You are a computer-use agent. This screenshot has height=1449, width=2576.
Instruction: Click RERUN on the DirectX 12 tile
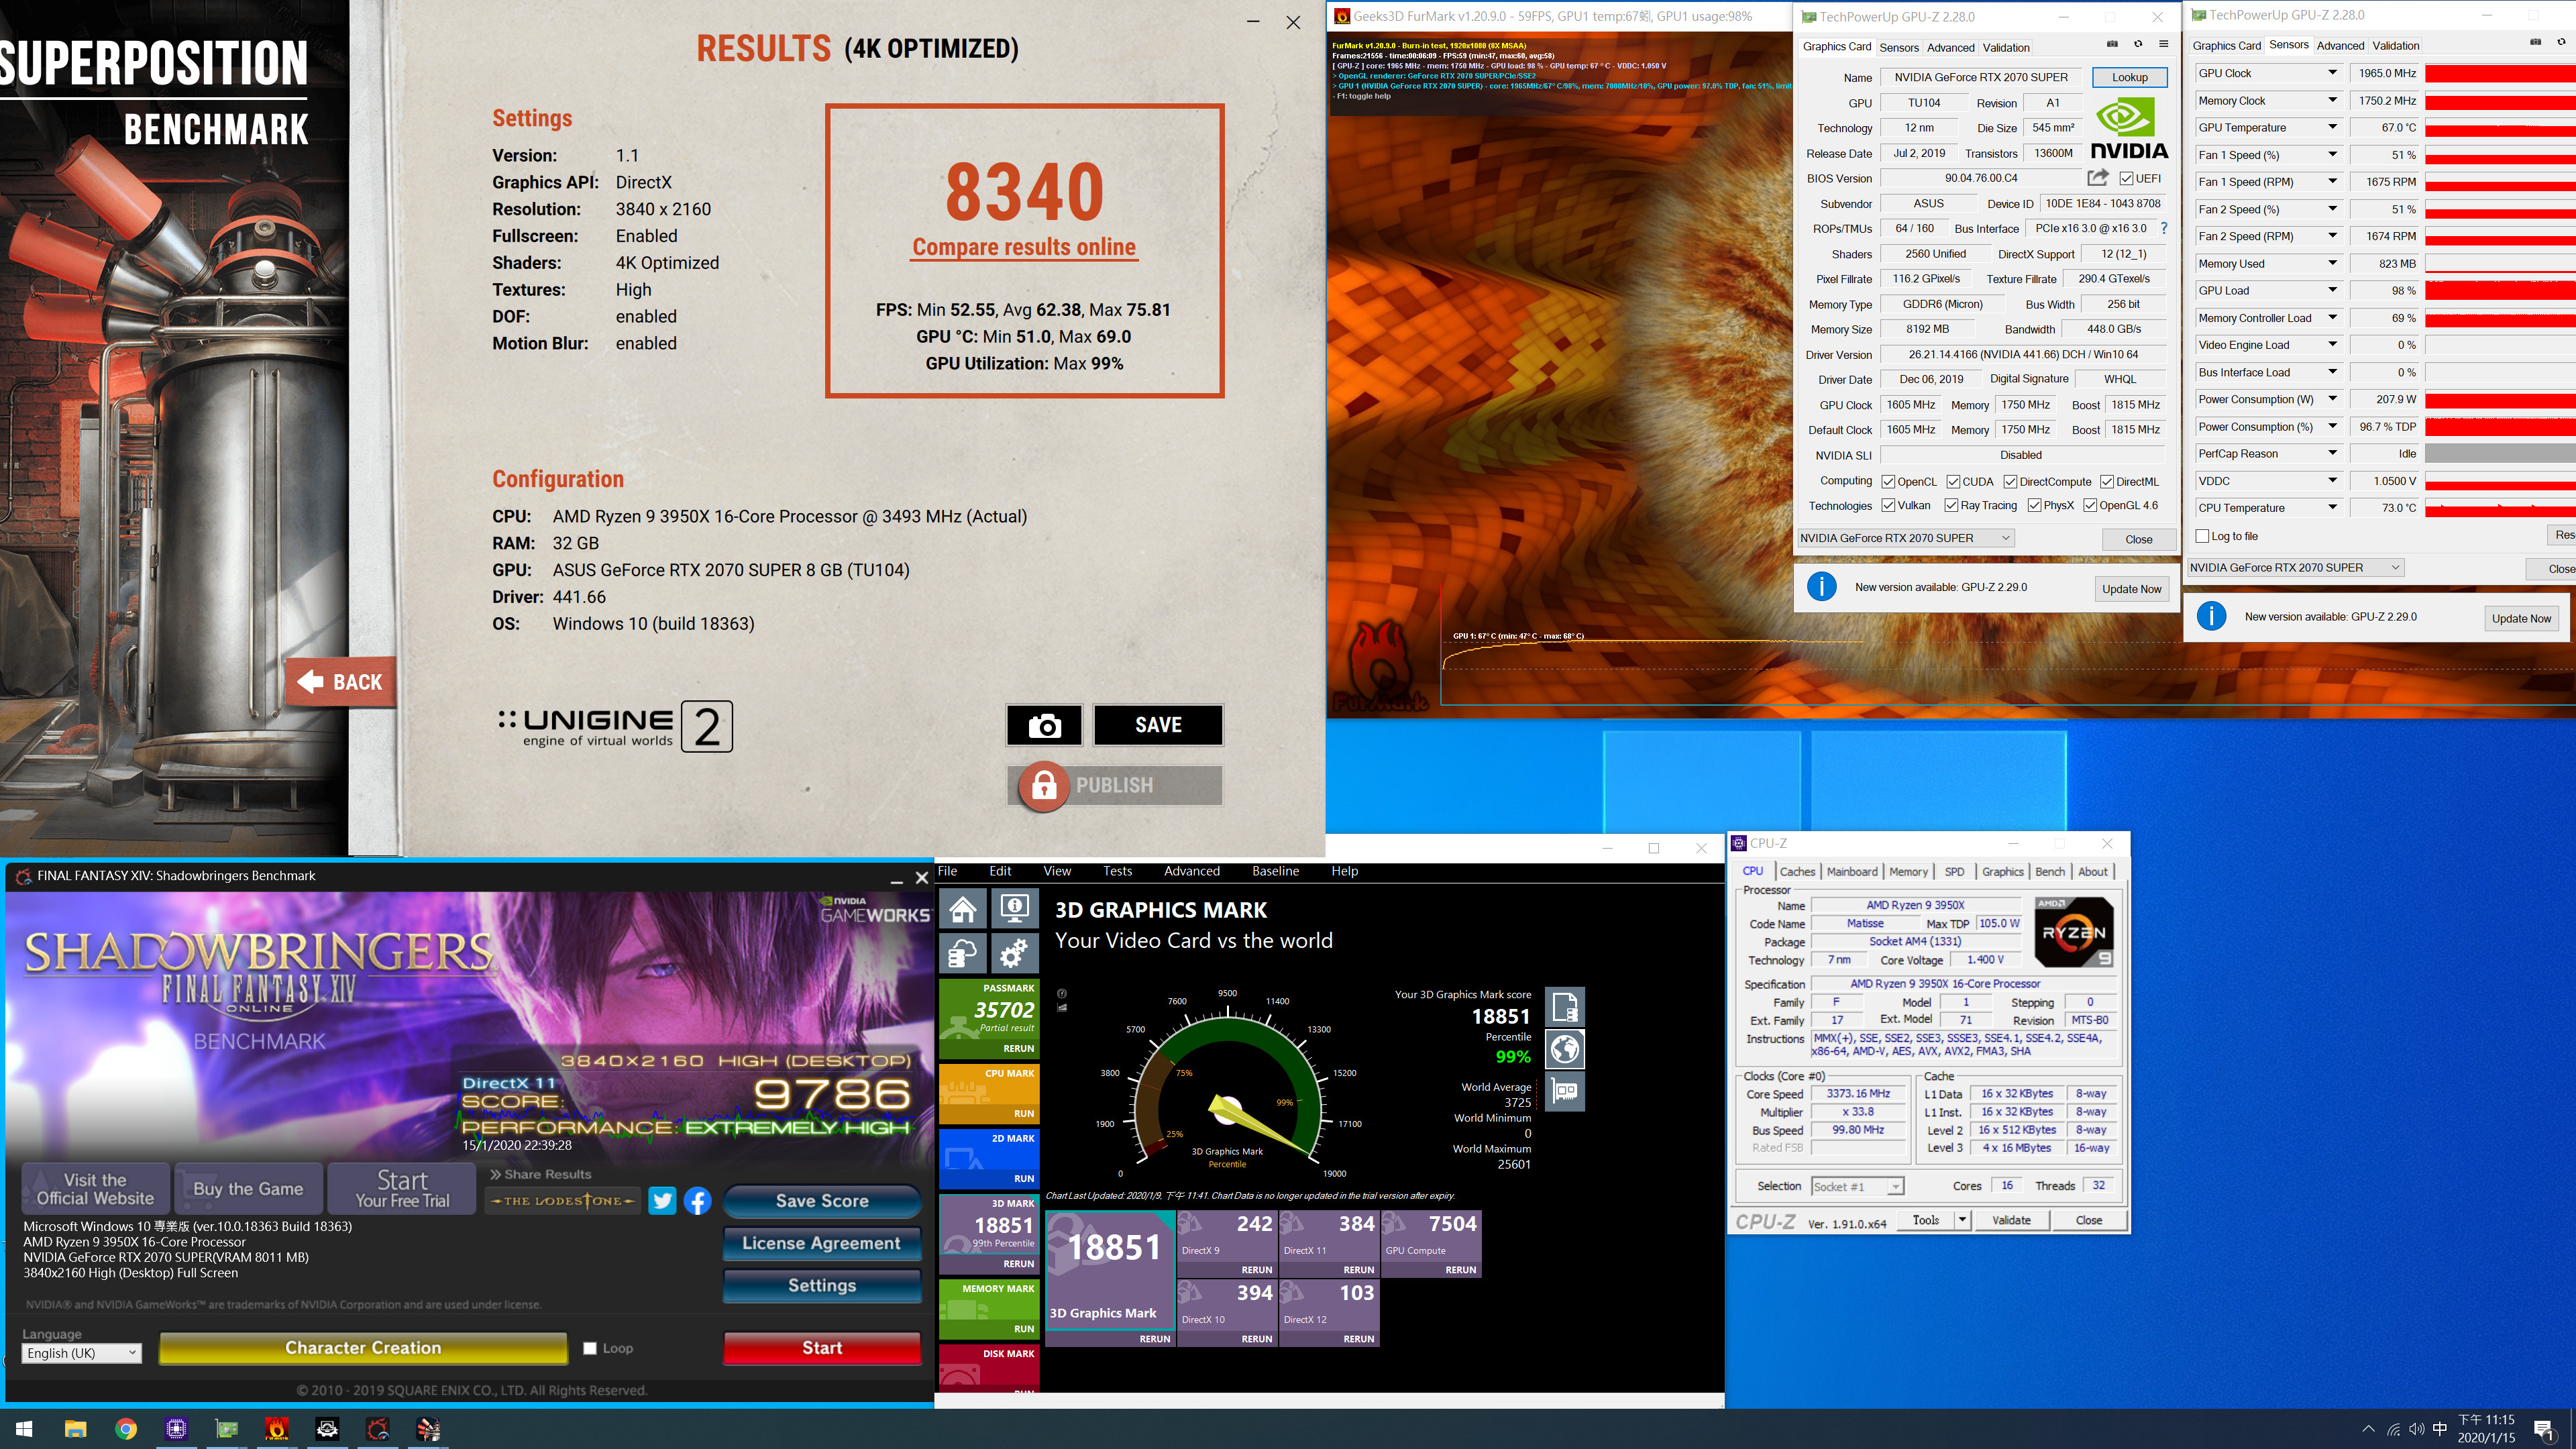pos(1358,1338)
